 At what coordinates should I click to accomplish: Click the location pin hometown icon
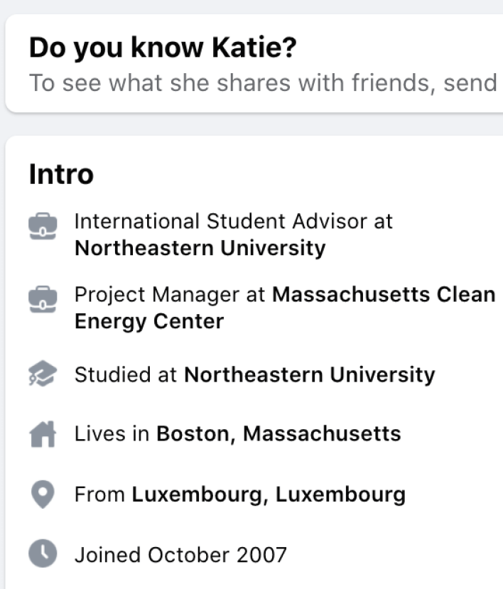pos(43,495)
